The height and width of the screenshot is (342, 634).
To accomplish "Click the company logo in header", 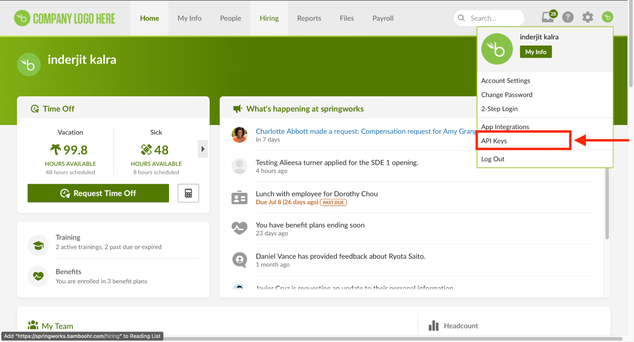I will [x=65, y=18].
